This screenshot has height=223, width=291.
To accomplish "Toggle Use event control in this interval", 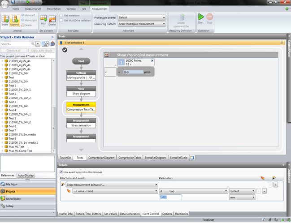I will (61, 172).
